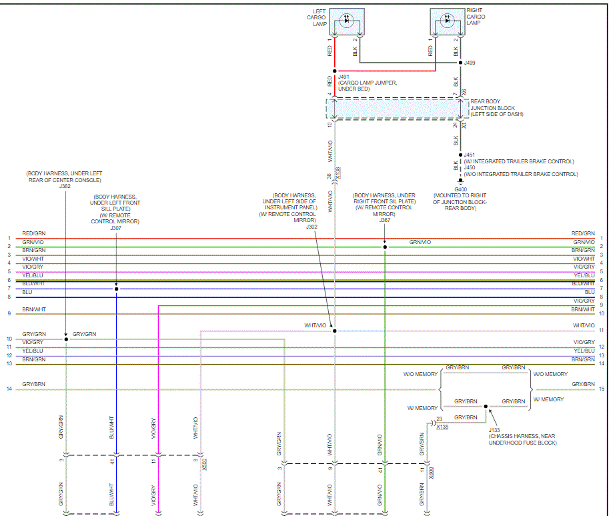613x516 pixels.
Task: Click the J451 splice dot on black wire
Action: 460,154
